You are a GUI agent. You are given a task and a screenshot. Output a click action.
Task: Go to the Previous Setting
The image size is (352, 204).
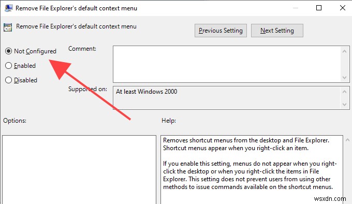(221, 31)
